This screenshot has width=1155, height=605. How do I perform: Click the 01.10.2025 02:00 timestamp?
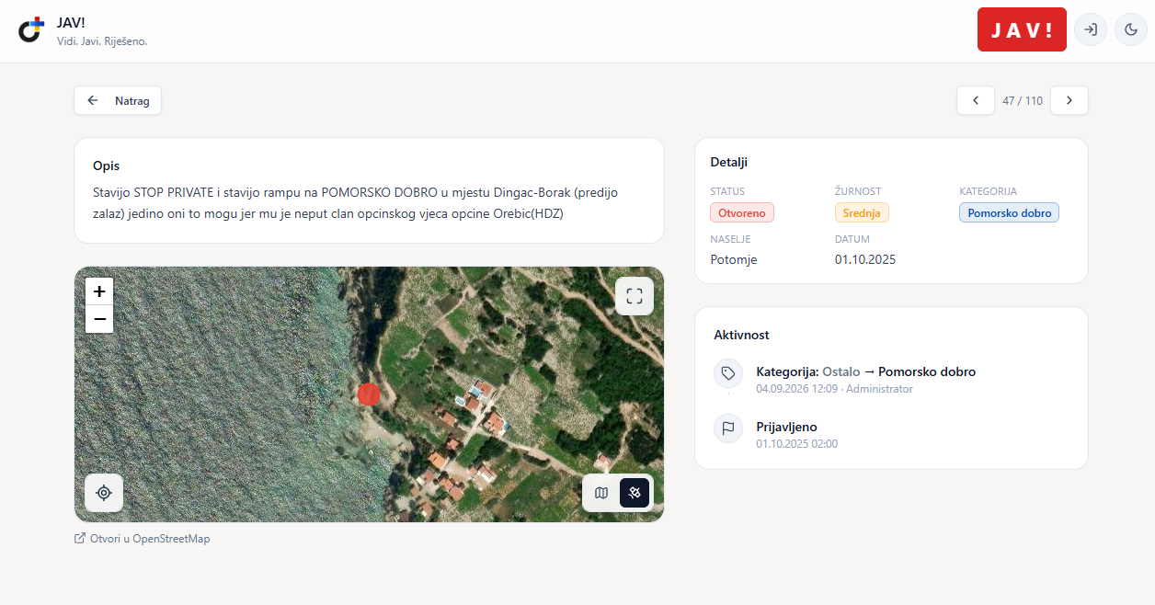[x=796, y=444]
